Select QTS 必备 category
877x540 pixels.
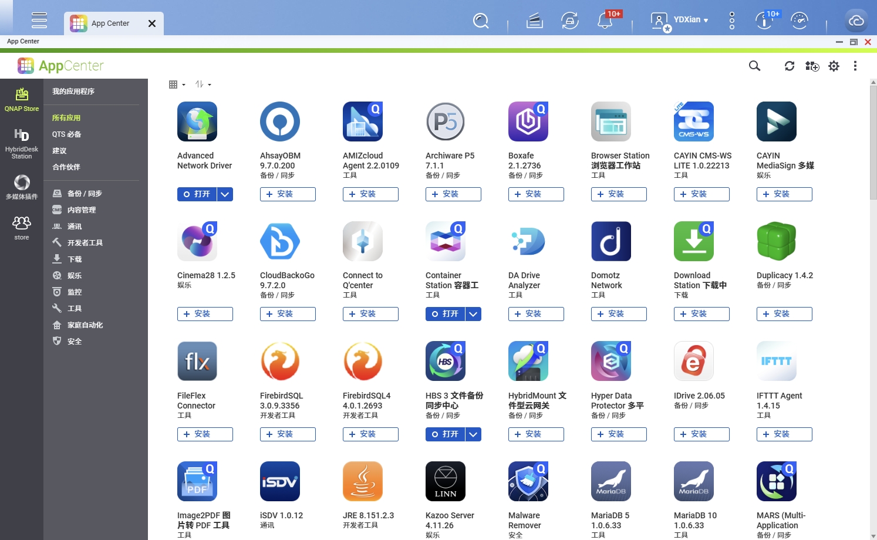point(66,134)
